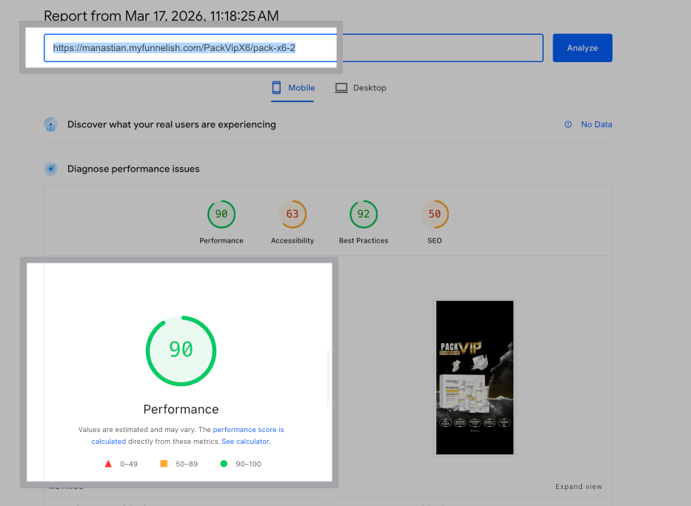Open the See calculator link
Screen dimensions: 691x506
245,442
